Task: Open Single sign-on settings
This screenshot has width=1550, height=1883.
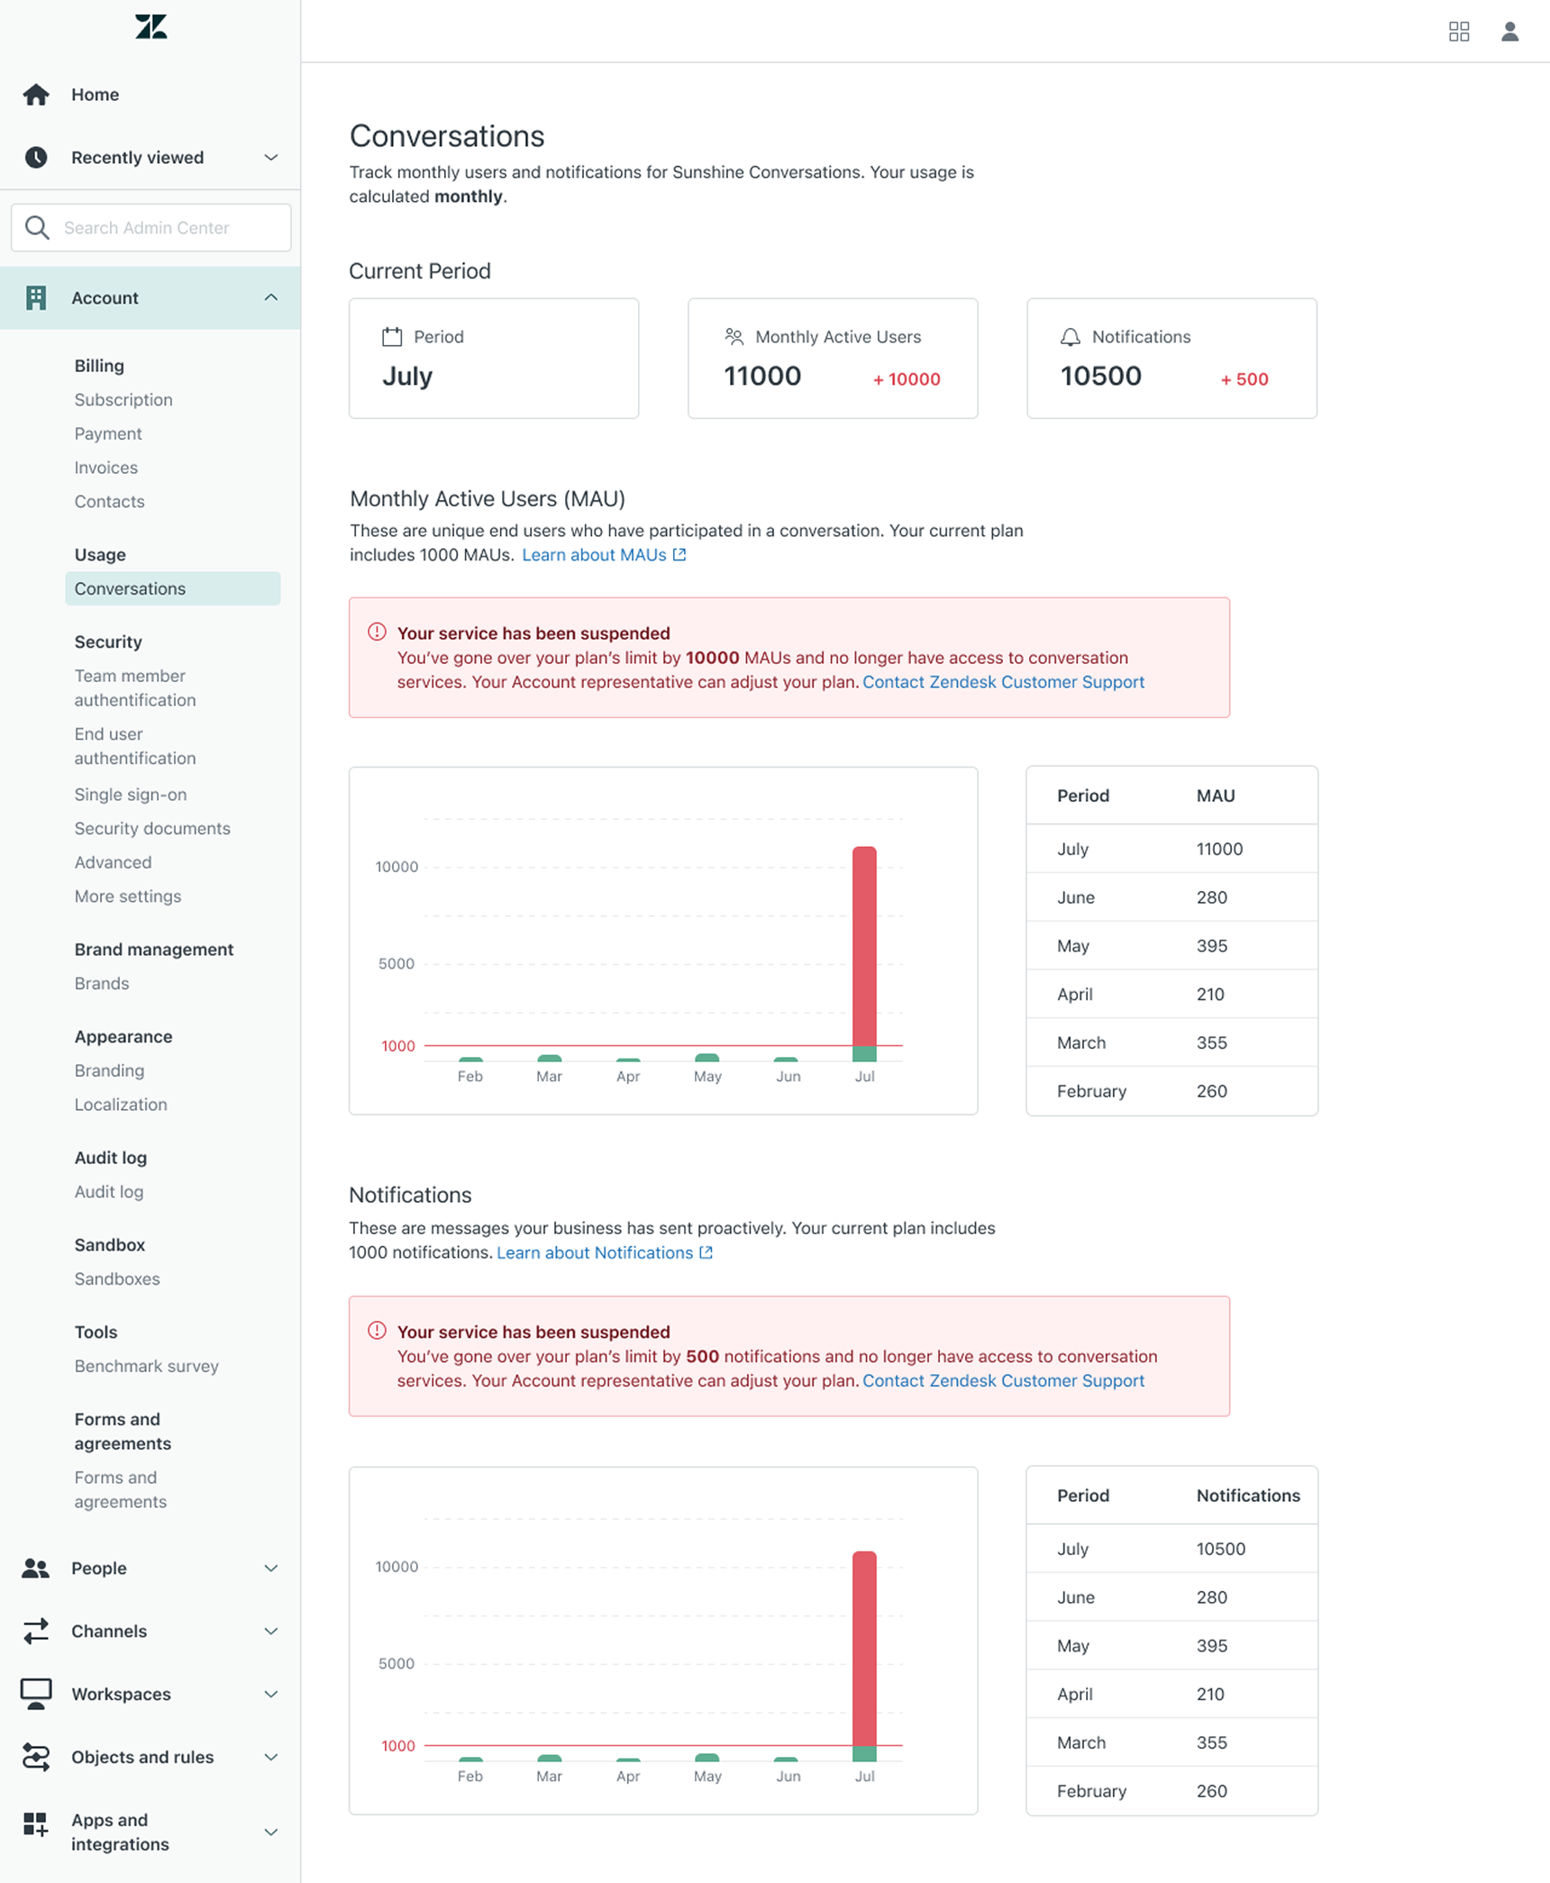Action: [131, 794]
